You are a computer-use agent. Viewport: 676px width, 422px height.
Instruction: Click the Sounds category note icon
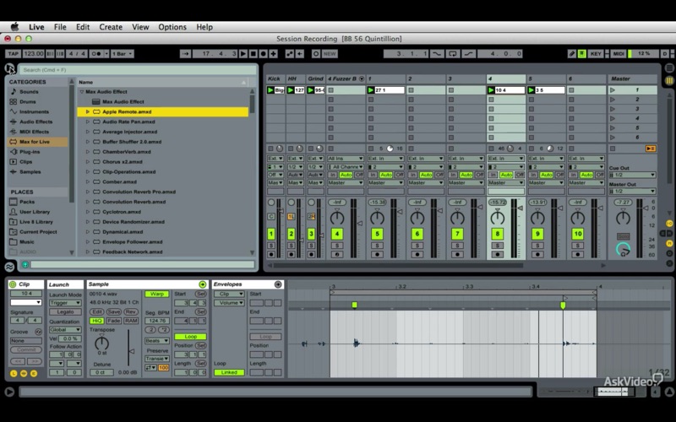click(x=14, y=92)
